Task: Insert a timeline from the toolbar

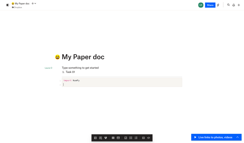Action: [x=118, y=138]
